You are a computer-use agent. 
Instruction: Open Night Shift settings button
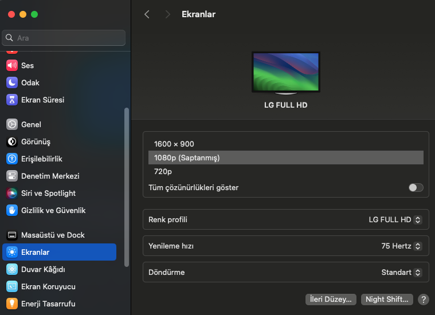(387, 299)
